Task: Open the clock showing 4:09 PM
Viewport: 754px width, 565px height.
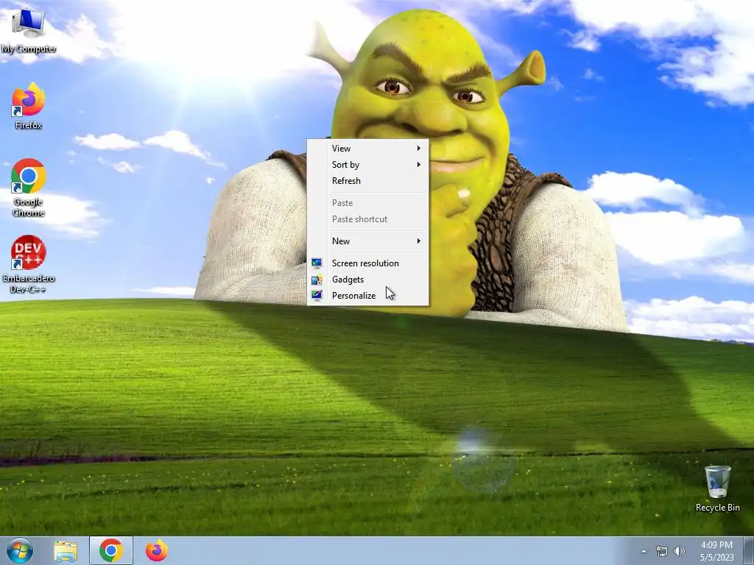Action: (x=717, y=551)
